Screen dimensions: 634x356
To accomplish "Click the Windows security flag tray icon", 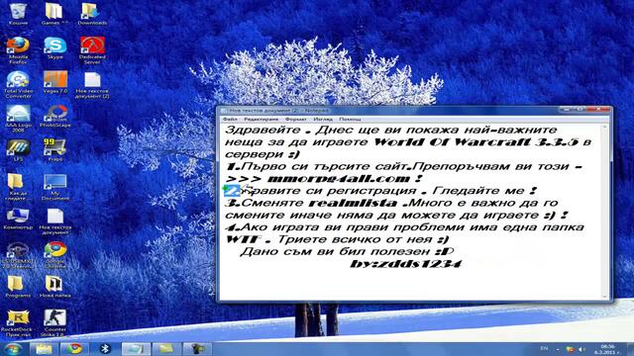I will pos(571,349).
